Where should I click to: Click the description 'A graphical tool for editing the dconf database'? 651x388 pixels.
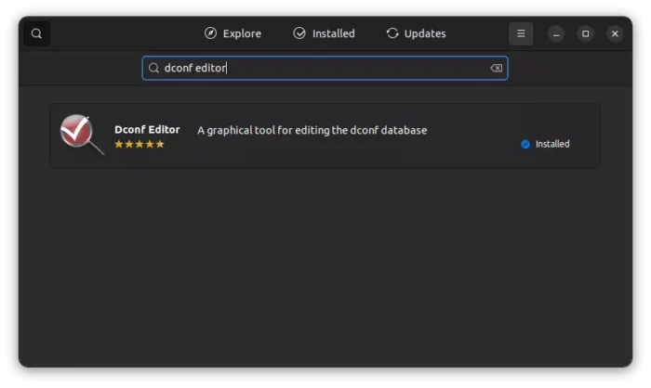(312, 130)
